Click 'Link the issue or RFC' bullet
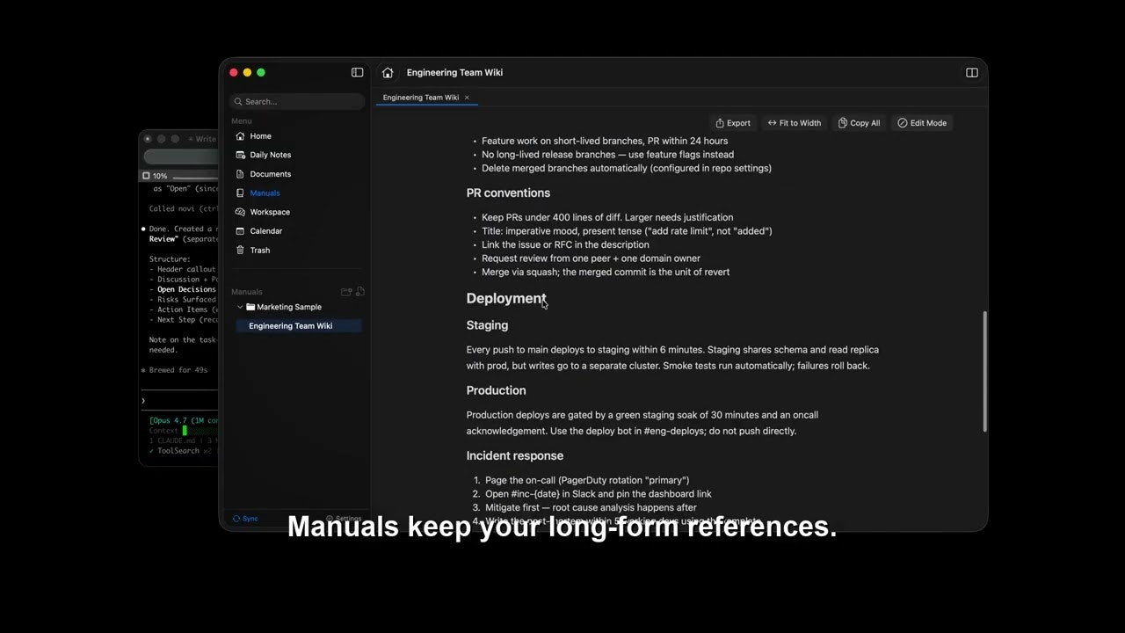The height and width of the screenshot is (633, 1125). coord(565,244)
